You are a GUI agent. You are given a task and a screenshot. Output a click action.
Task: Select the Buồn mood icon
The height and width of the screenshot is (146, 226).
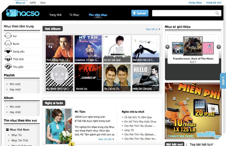(8, 44)
